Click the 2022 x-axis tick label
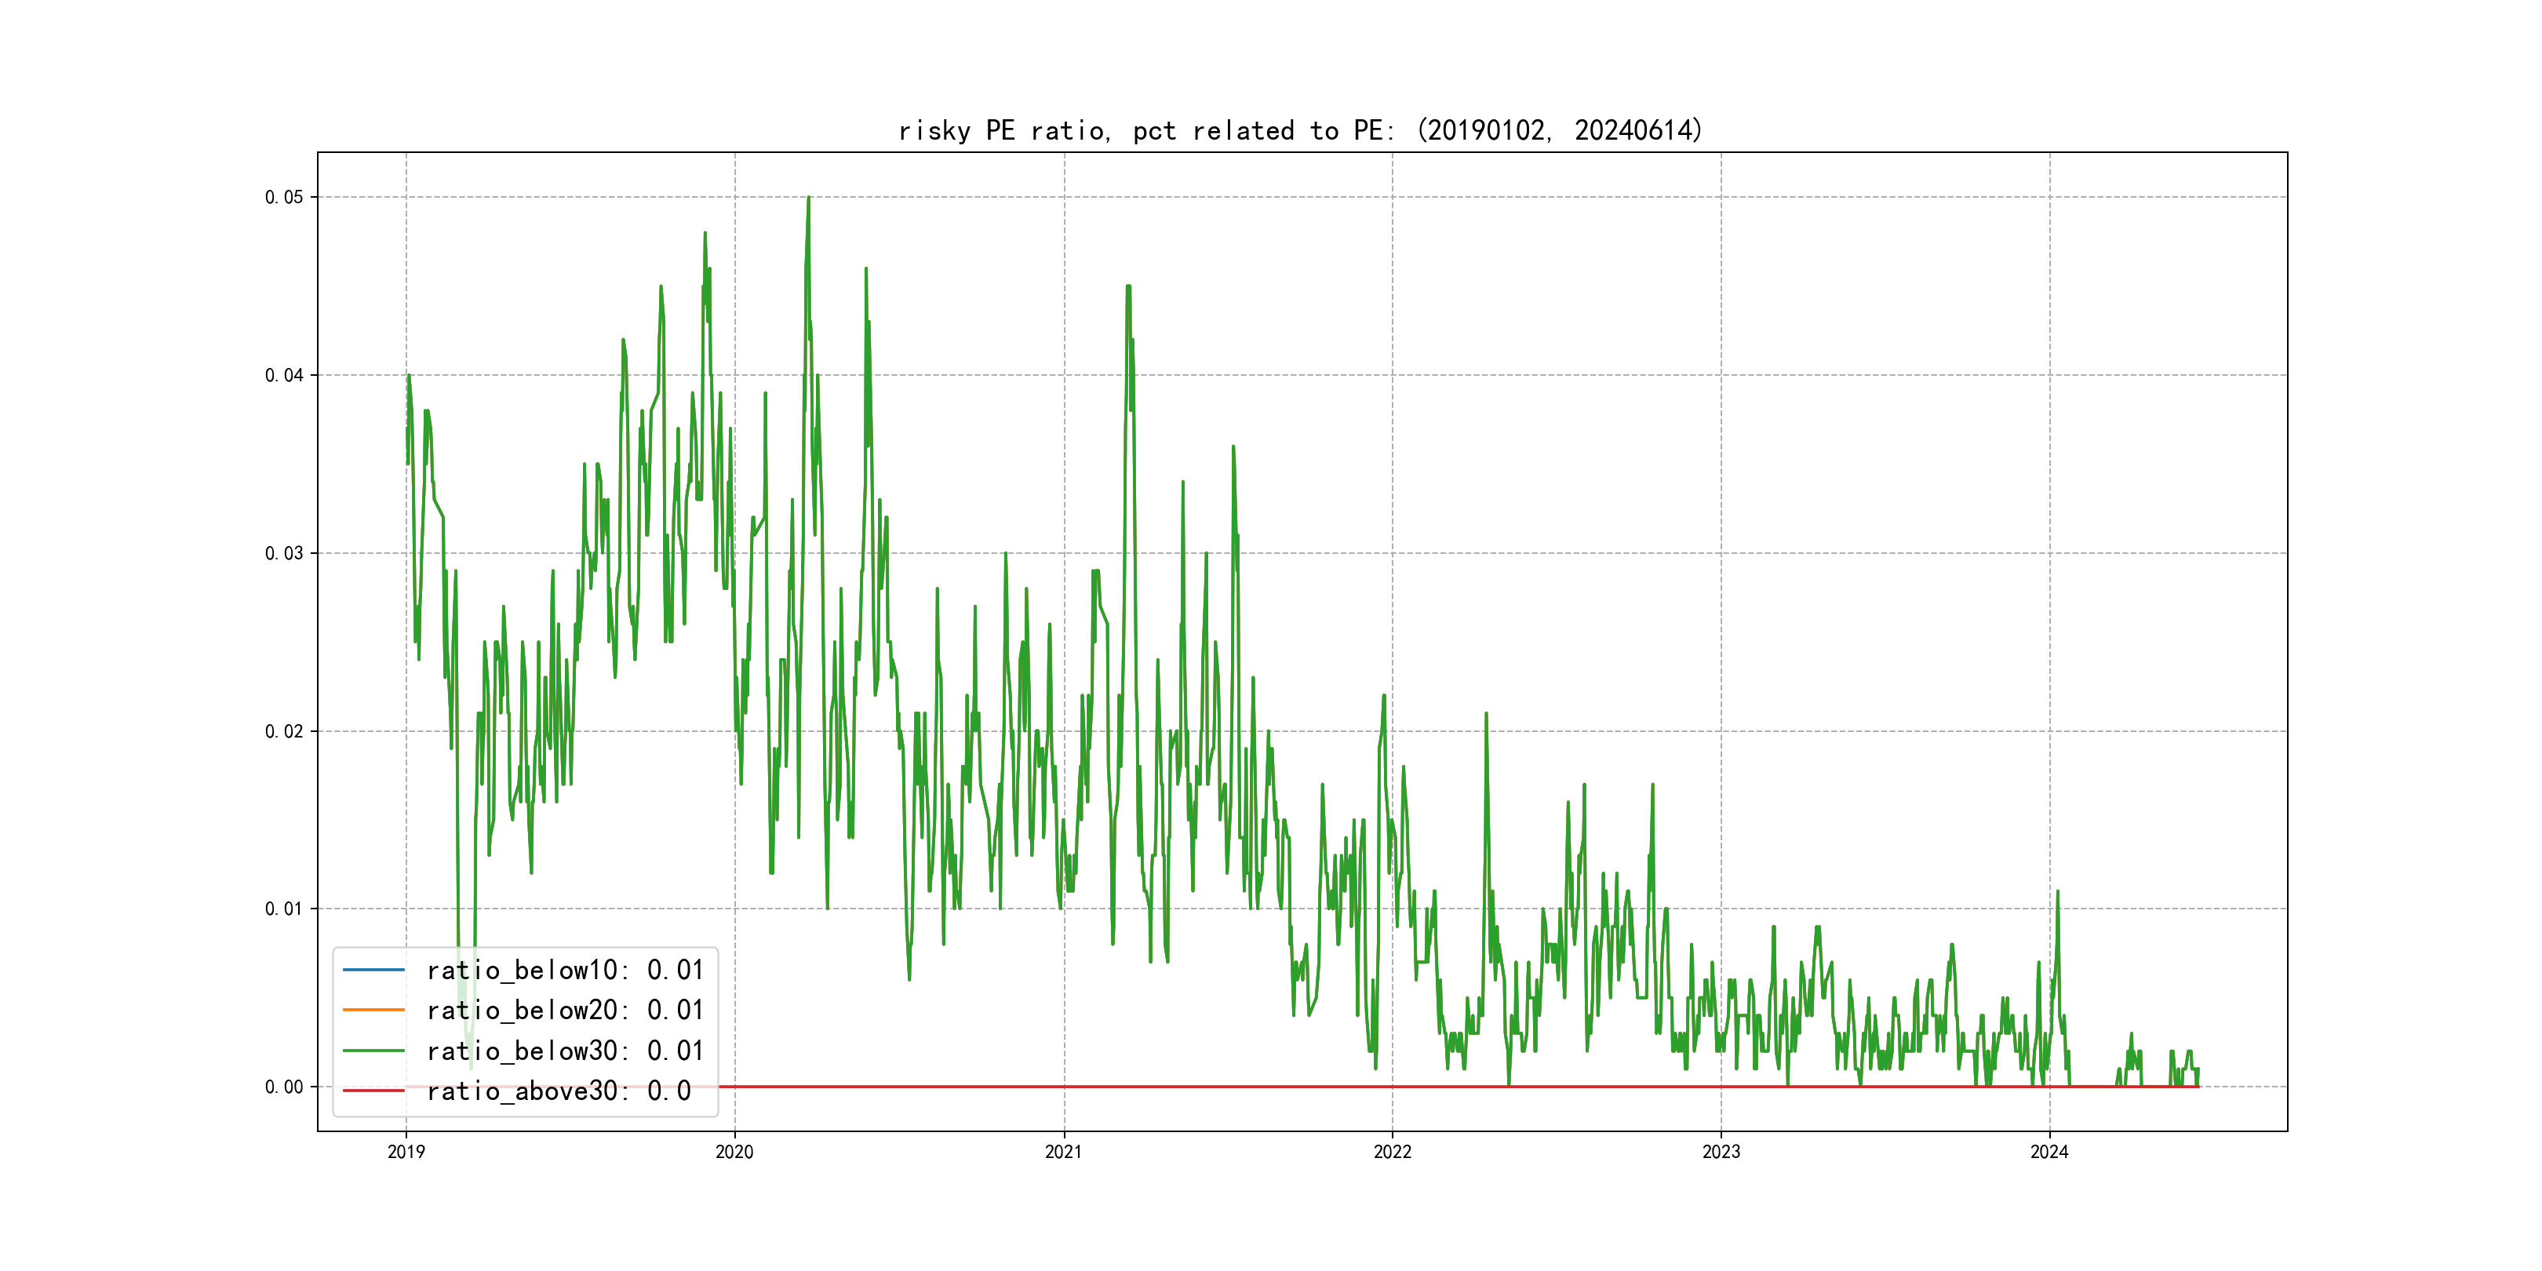Viewport: 2542px width, 1271px height. tap(1393, 1152)
